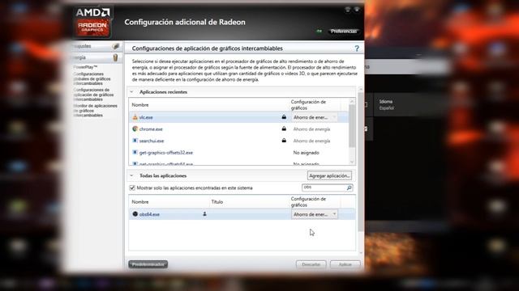Click the Aplicar button
519x291 pixels.
tap(345, 264)
